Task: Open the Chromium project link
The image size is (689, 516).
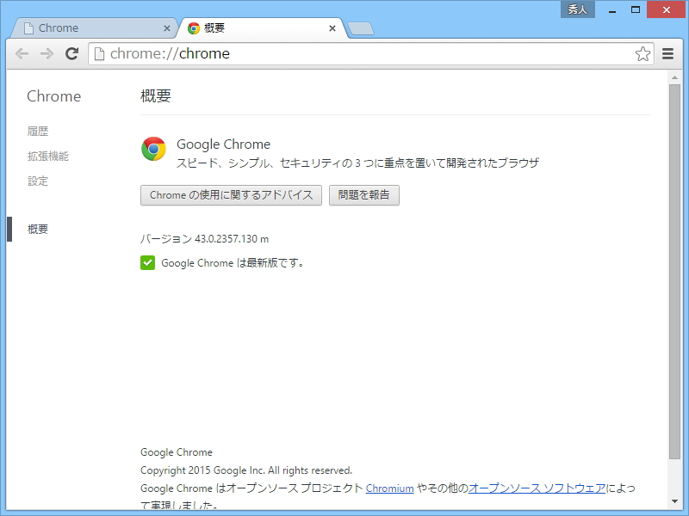Action: (x=389, y=488)
